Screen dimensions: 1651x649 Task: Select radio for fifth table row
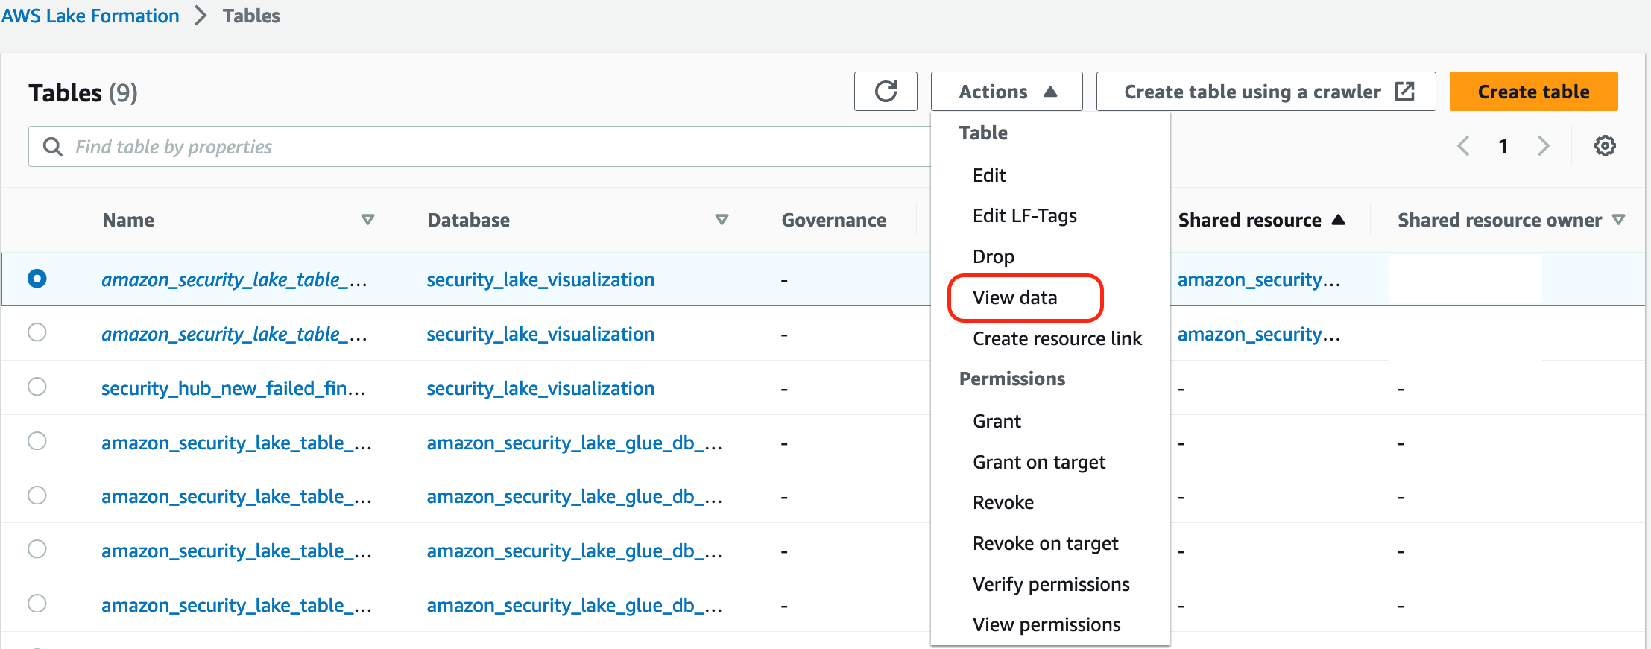(37, 496)
